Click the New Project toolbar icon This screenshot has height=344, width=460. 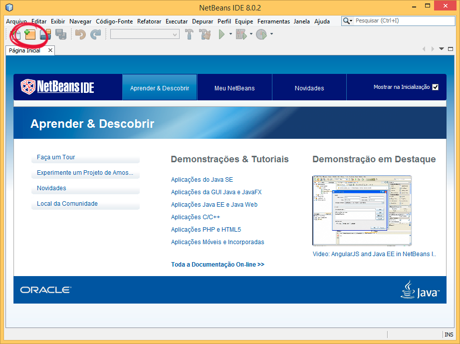[30, 34]
